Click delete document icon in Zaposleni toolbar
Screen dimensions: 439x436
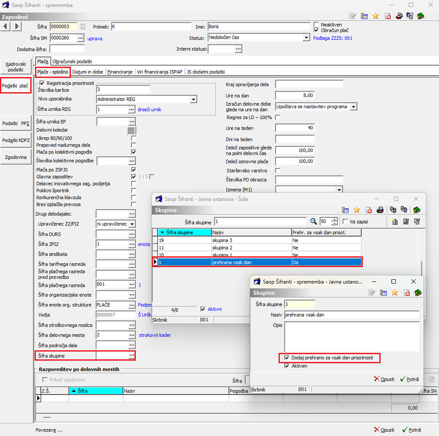[x=388, y=16]
